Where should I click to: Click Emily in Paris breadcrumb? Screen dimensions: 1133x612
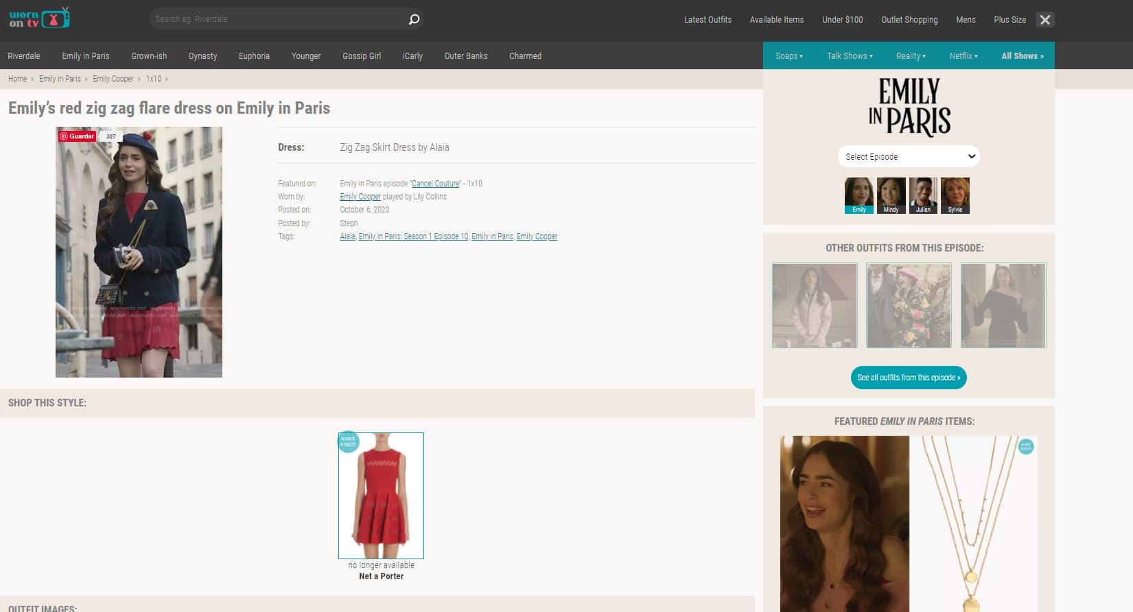[60, 79]
